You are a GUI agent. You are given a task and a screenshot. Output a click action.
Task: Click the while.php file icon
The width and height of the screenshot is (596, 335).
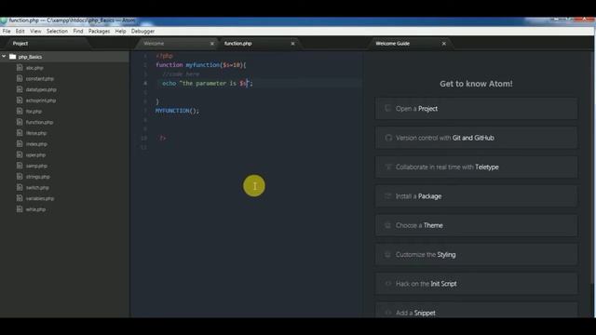[x=20, y=209]
